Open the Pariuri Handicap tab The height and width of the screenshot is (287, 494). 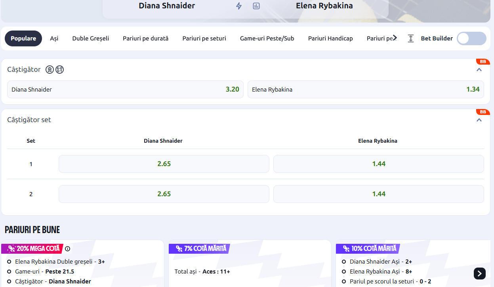(x=330, y=38)
